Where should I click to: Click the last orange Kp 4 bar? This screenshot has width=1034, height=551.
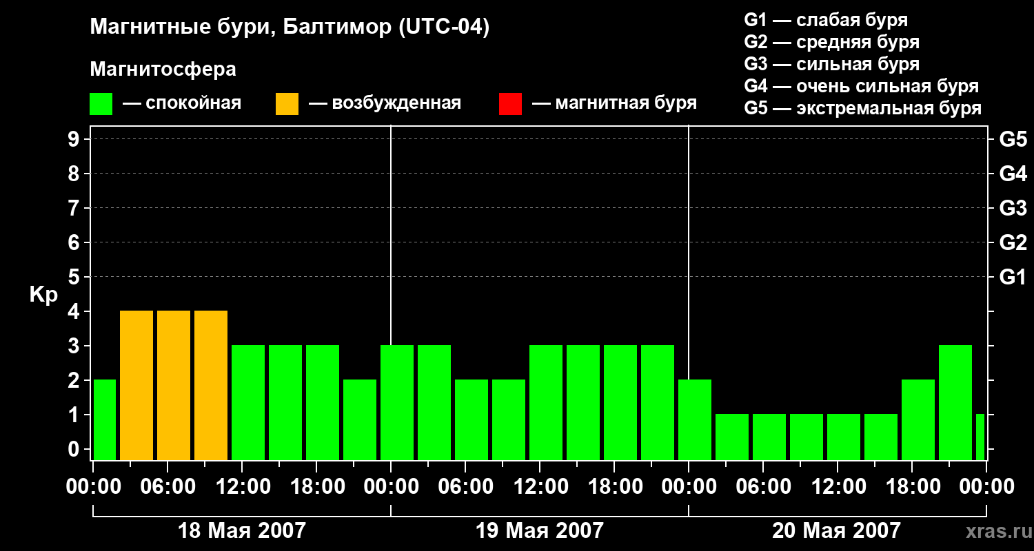coord(211,386)
